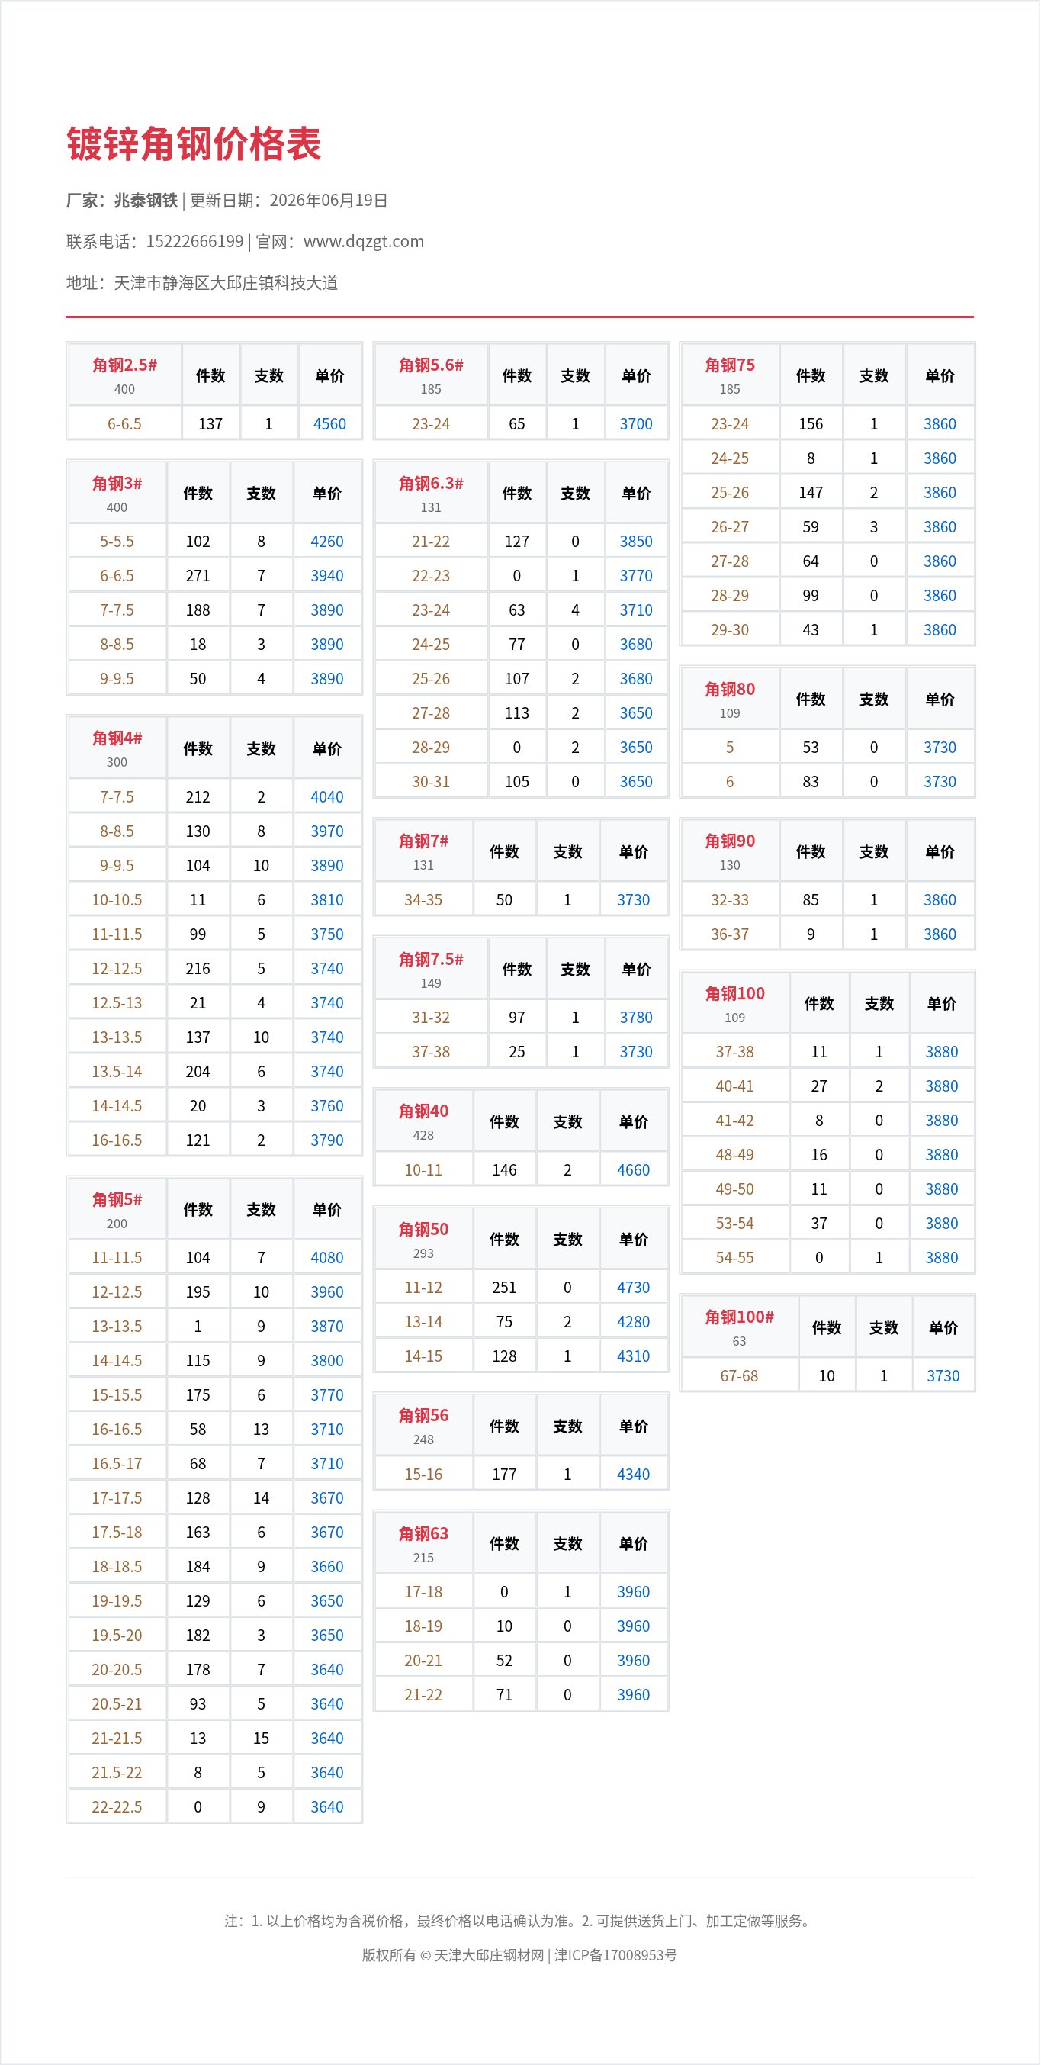The image size is (1041, 2065).
Task: Select spec 53-54 in 角钢100 table
Action: (x=735, y=1224)
